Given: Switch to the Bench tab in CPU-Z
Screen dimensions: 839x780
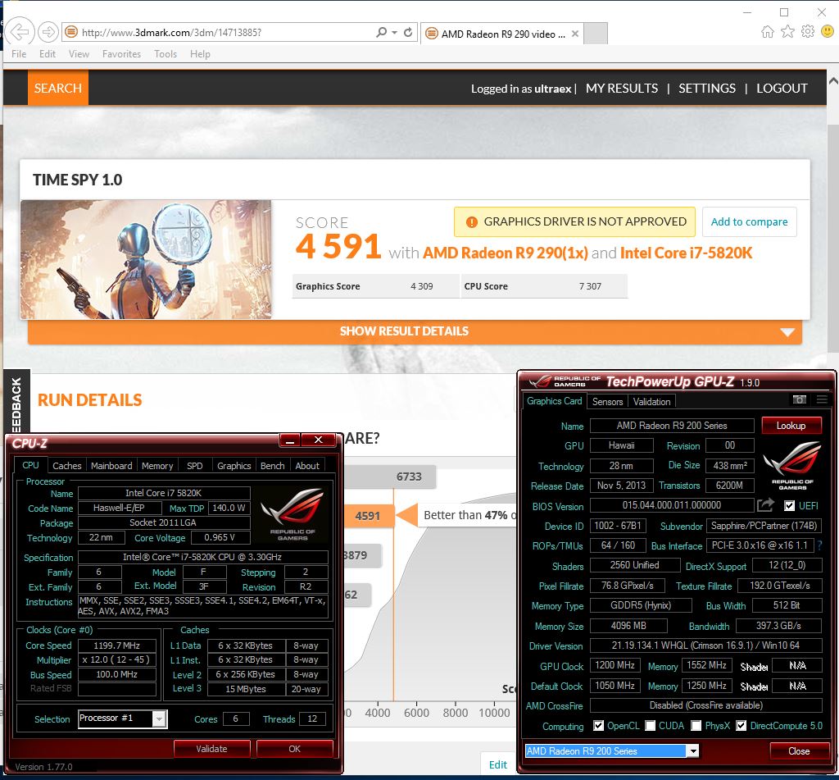Looking at the screenshot, I should (272, 466).
